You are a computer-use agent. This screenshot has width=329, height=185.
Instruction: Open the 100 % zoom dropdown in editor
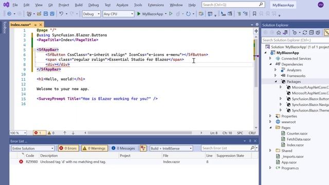[19, 133]
